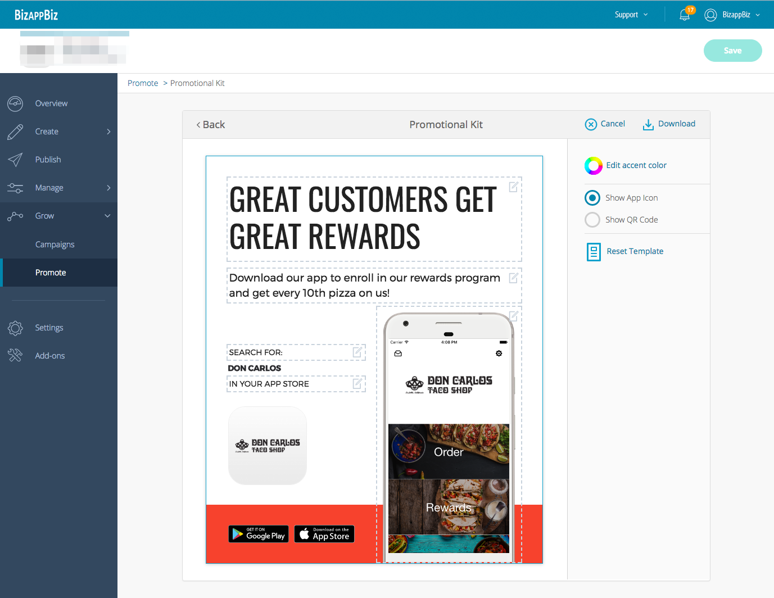The height and width of the screenshot is (598, 774).
Task: Click the Download icon in the header
Action: [648, 124]
